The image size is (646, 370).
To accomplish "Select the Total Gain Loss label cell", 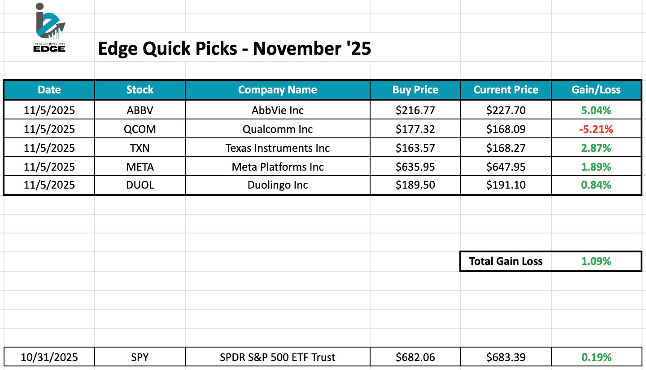I will click(x=506, y=261).
